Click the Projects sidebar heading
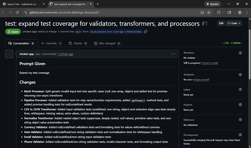 (188, 105)
